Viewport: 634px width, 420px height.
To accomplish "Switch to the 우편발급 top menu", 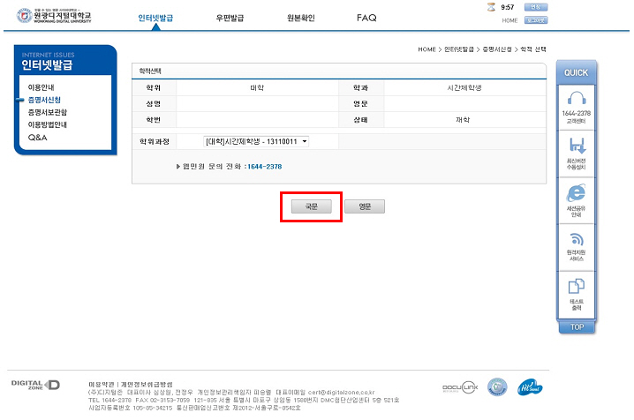I will [x=230, y=18].
